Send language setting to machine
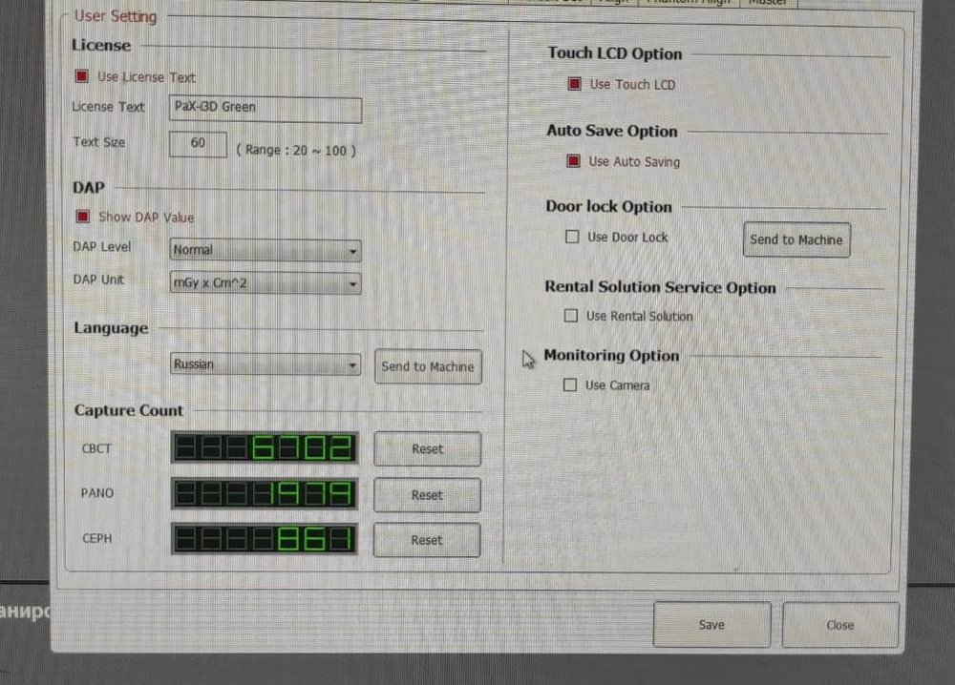The width and height of the screenshot is (955, 685). coord(428,366)
